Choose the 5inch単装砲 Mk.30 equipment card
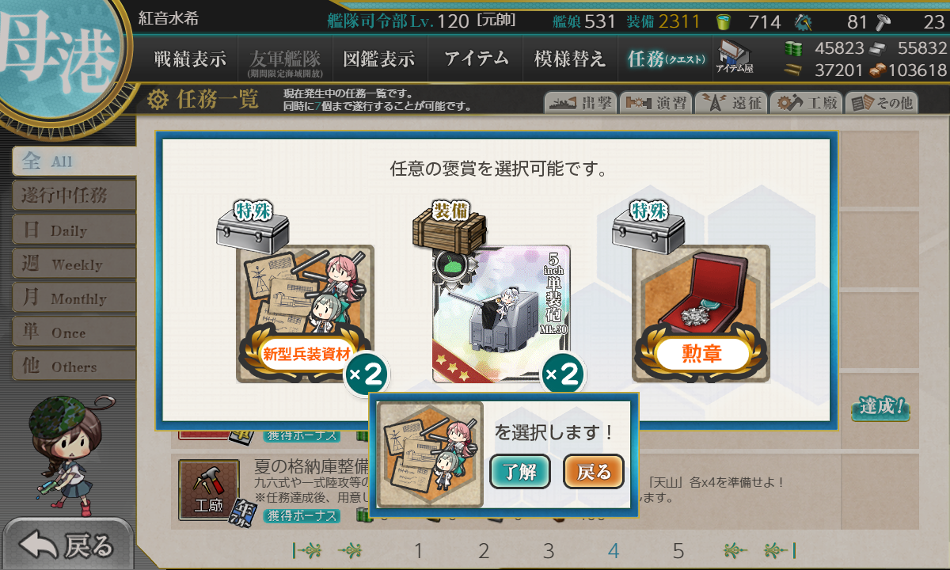Image resolution: width=950 pixels, height=570 pixels. [501, 313]
